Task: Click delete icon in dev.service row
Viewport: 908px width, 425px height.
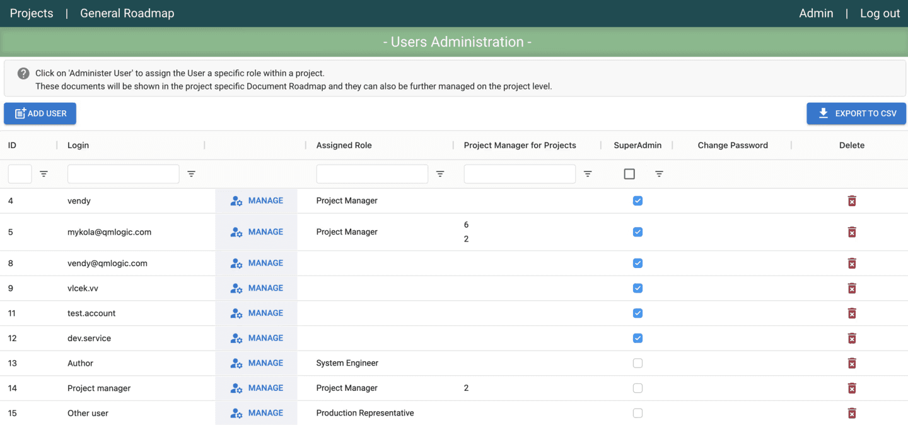Action: pos(852,338)
